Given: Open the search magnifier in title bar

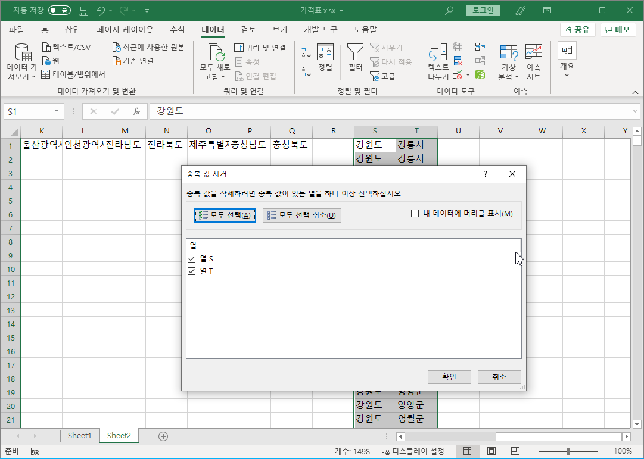Looking at the screenshot, I should (449, 10).
